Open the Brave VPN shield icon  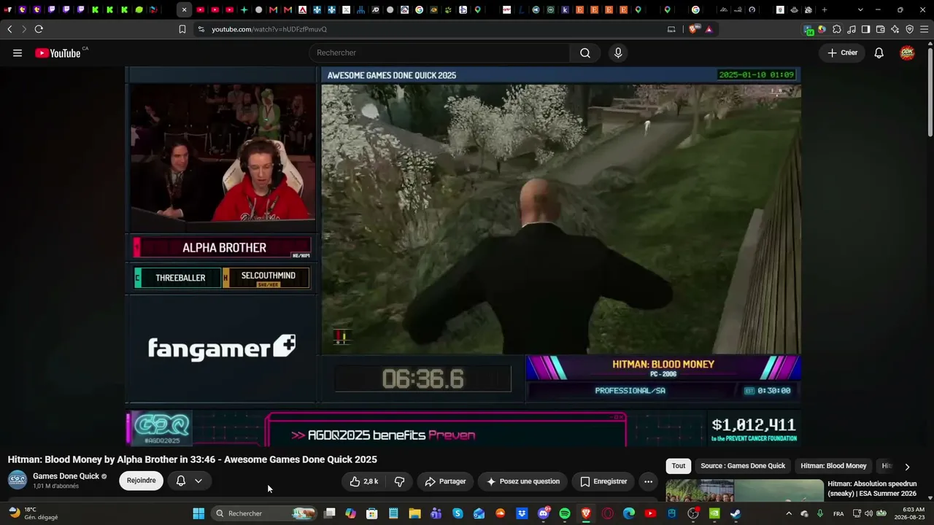(x=909, y=29)
